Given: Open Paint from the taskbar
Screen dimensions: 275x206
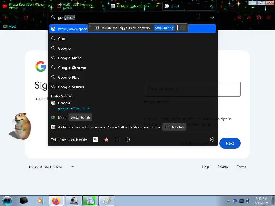Looking at the screenshot, I should (x=107, y=201).
